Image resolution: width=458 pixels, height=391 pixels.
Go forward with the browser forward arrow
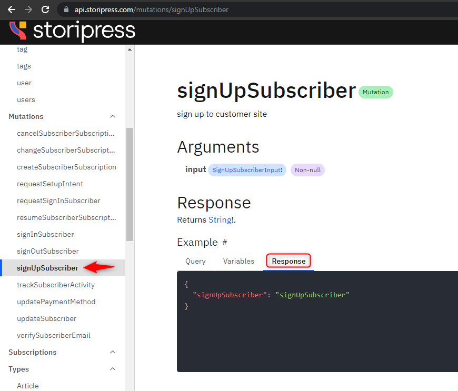(28, 9)
